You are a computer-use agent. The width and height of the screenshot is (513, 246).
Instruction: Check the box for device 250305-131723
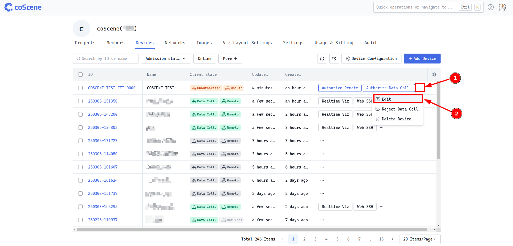click(80, 141)
